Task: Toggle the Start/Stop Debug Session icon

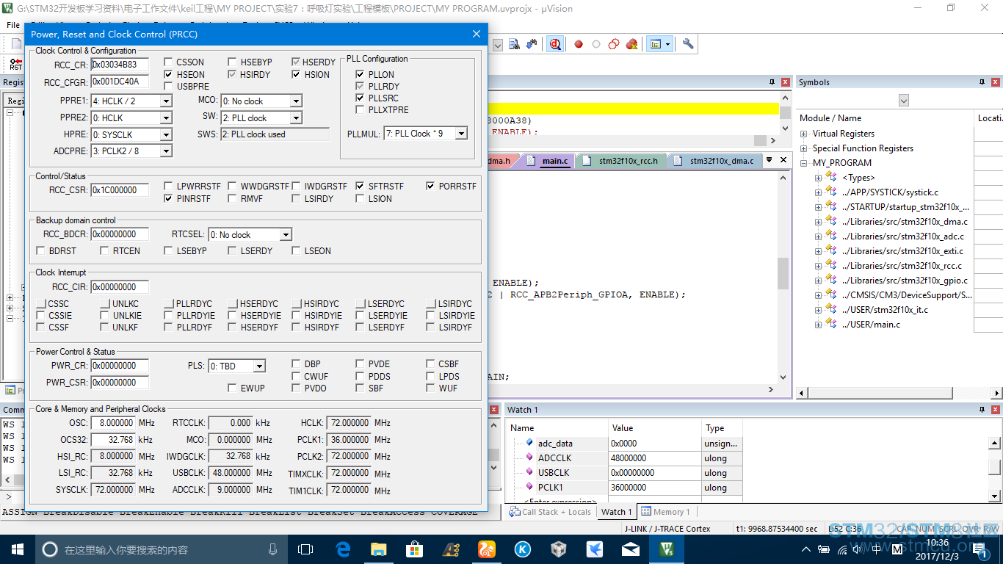Action: tap(556, 44)
